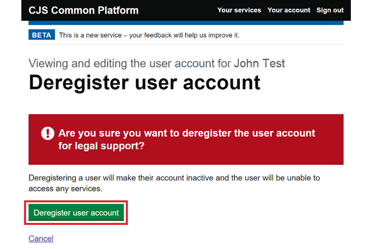Click the 'Viewing and editing' caption text
The width and height of the screenshot is (373, 249).
(x=130, y=63)
